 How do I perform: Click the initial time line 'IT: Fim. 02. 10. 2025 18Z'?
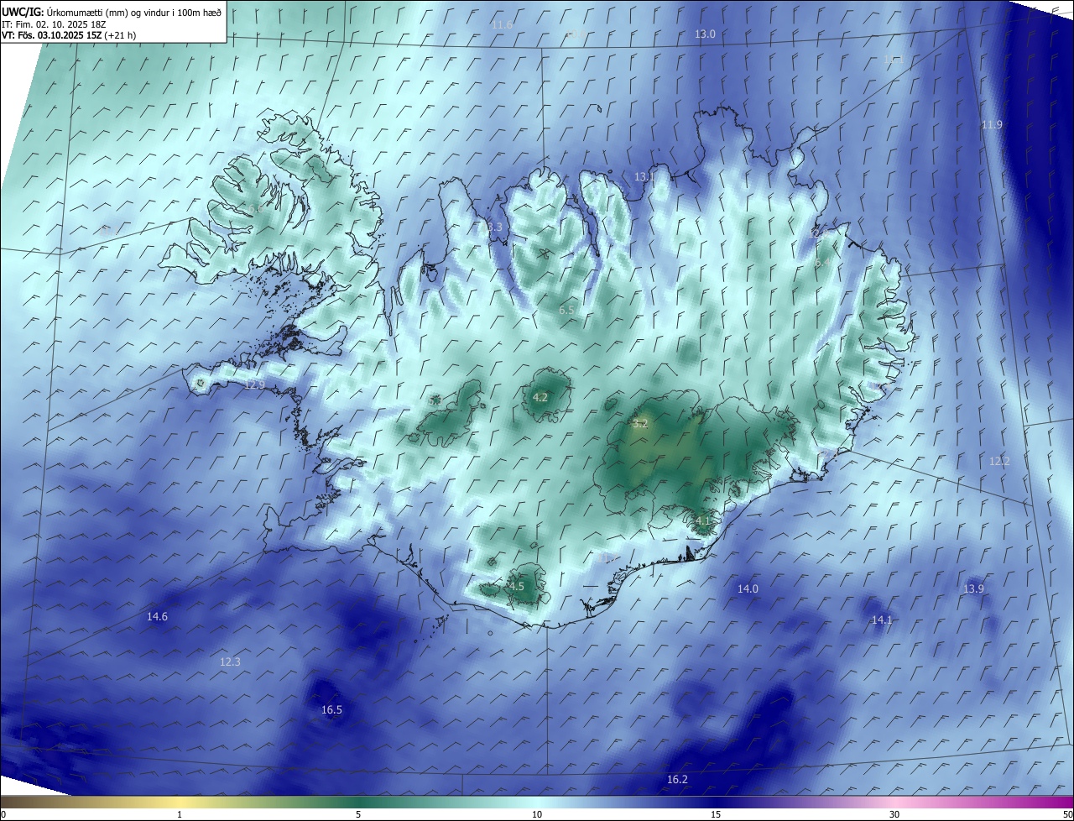click(54, 24)
